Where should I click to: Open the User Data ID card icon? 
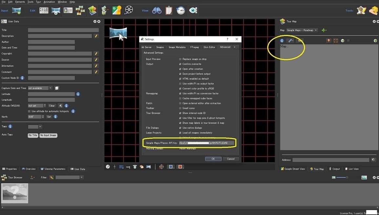(68, 10)
